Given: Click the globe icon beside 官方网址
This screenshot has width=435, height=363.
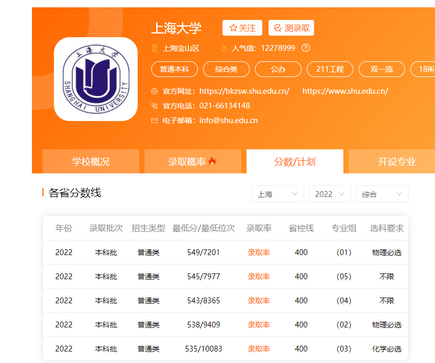Looking at the screenshot, I should click(x=154, y=91).
